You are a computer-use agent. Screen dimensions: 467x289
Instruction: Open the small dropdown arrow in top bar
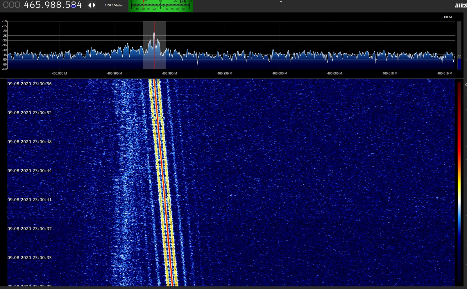(281, 2)
